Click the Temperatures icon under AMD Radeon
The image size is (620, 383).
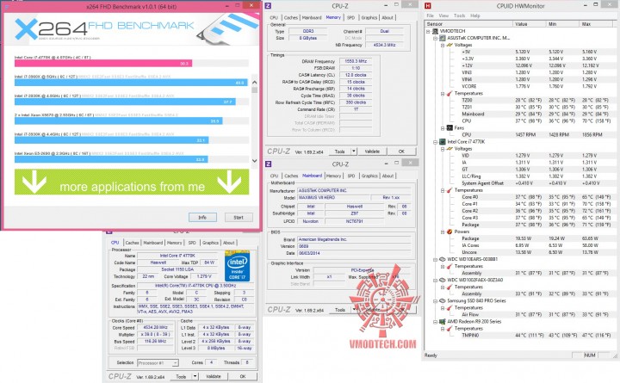[449, 329]
